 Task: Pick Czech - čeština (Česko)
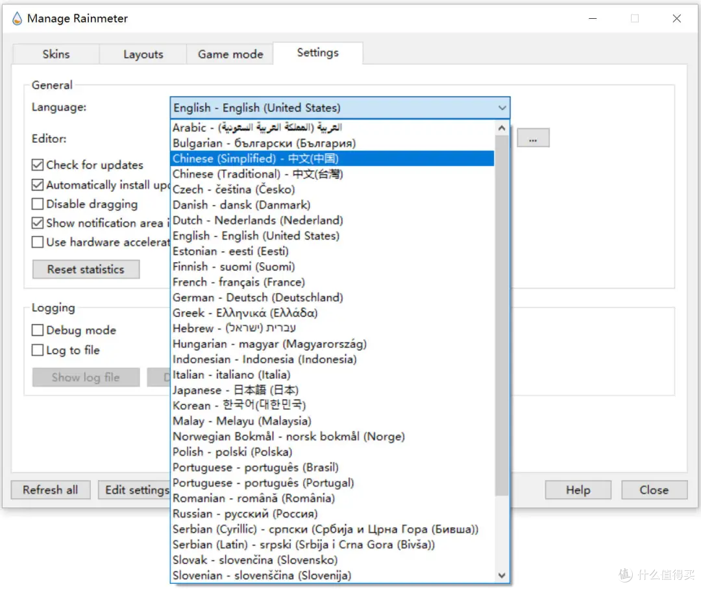coord(332,189)
